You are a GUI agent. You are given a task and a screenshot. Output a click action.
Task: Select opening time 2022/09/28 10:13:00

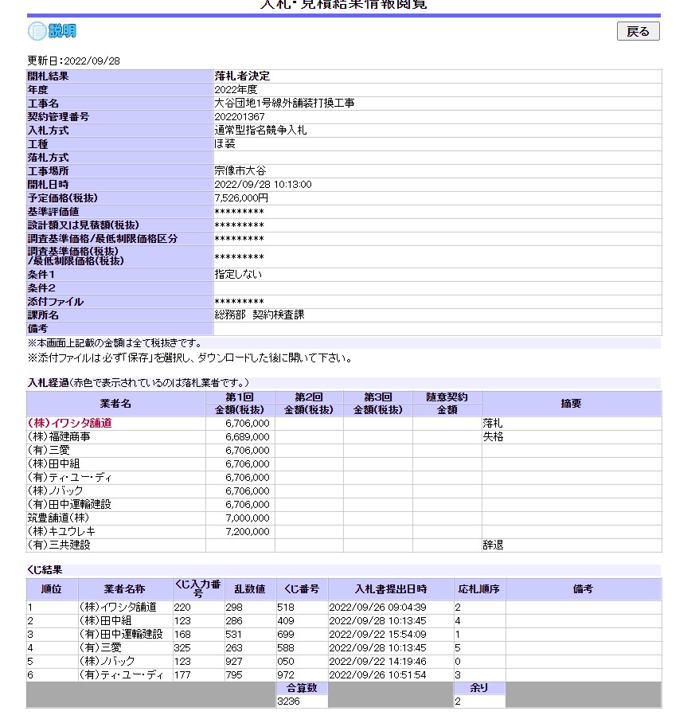pos(263,185)
